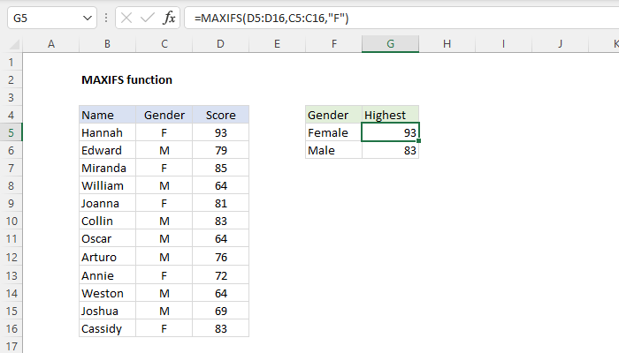Select row 5 header
This screenshot has height=353, width=619.
pos(11,132)
